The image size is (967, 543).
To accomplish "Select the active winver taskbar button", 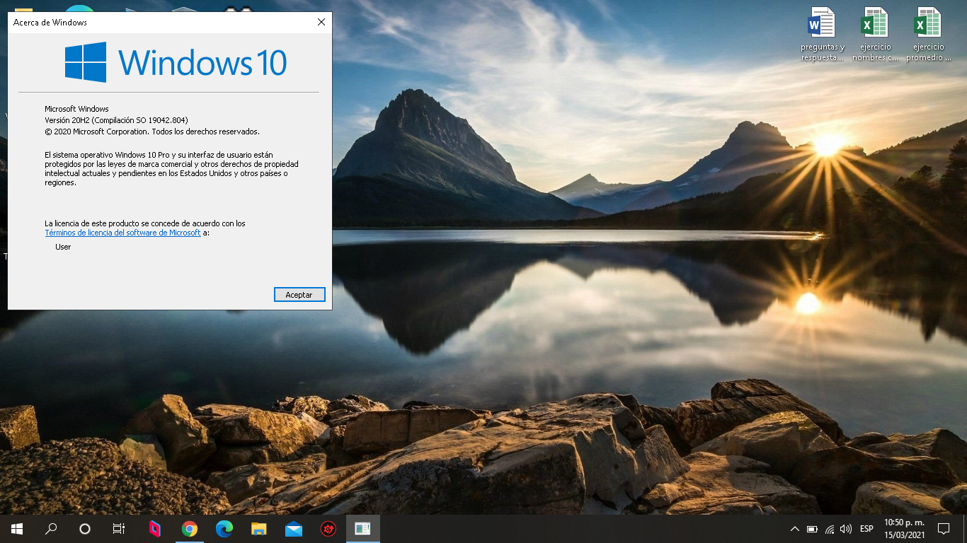I will pyautogui.click(x=362, y=529).
